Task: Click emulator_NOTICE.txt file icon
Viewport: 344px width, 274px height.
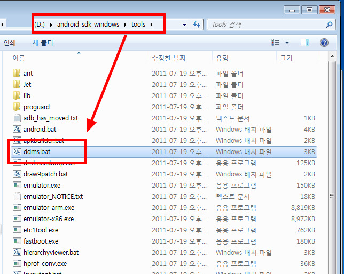Action: coord(17,196)
